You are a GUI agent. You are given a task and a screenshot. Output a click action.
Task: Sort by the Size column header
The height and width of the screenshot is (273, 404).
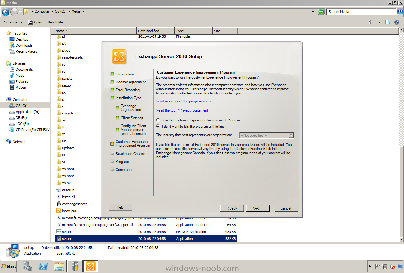pyautogui.click(x=225, y=31)
